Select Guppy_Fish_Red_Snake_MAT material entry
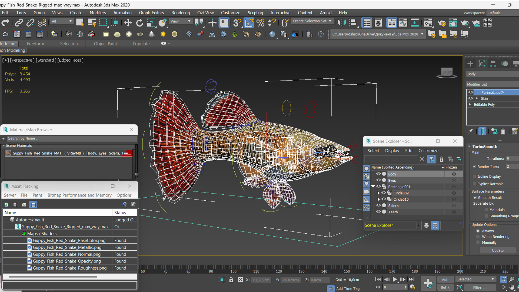519x292 pixels. (x=69, y=153)
